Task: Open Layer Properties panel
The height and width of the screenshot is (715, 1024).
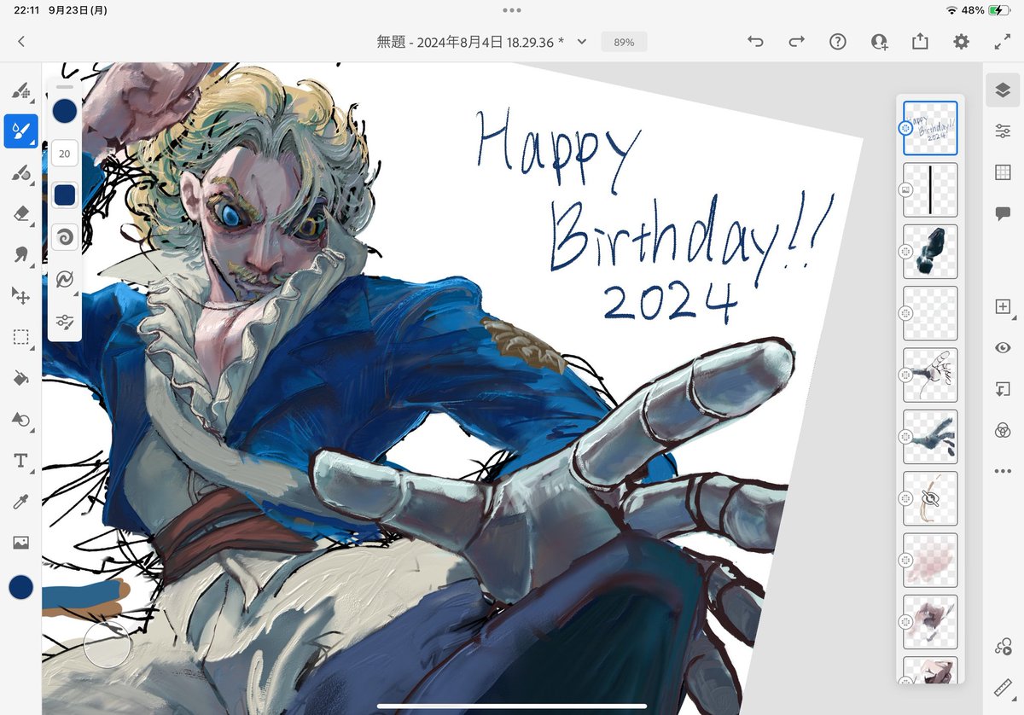Action: point(1003,131)
